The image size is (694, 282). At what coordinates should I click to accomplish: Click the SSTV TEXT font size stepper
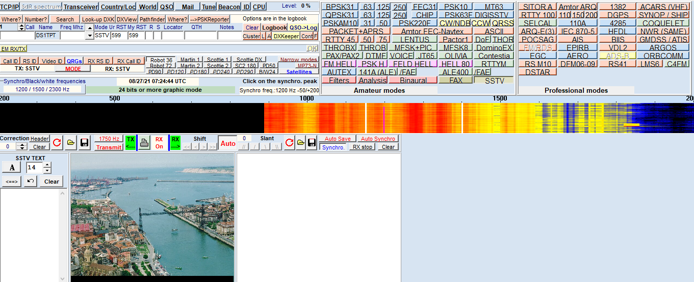[47, 167]
